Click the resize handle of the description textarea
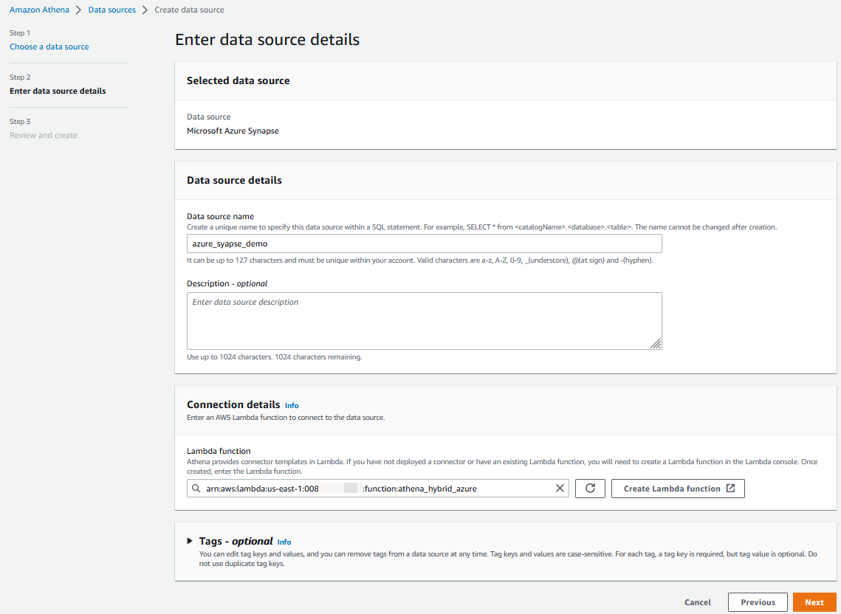 pos(656,344)
